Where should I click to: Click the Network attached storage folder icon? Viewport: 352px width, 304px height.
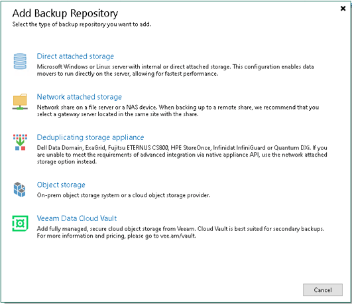tap(20, 102)
